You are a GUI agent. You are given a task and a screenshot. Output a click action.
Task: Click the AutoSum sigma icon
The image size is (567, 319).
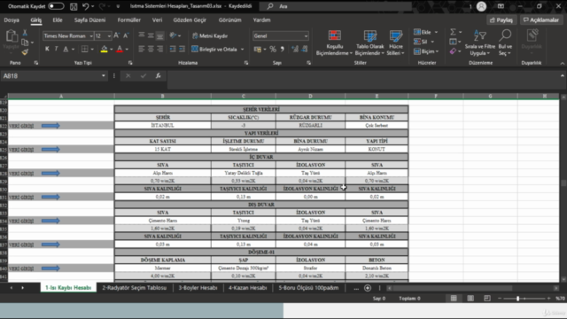[x=453, y=32]
